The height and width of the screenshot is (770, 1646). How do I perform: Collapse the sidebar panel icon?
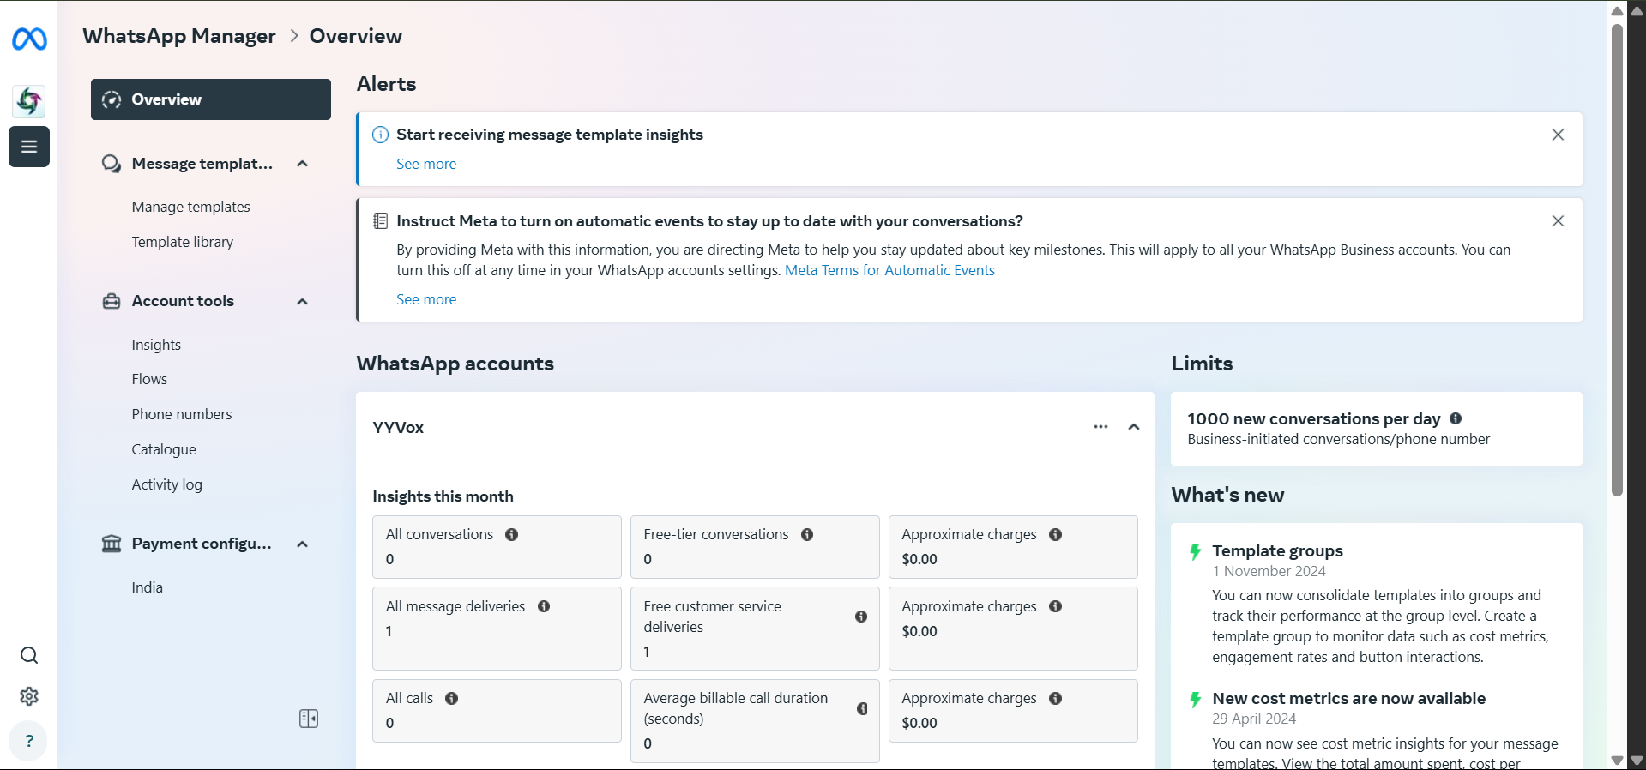309,719
